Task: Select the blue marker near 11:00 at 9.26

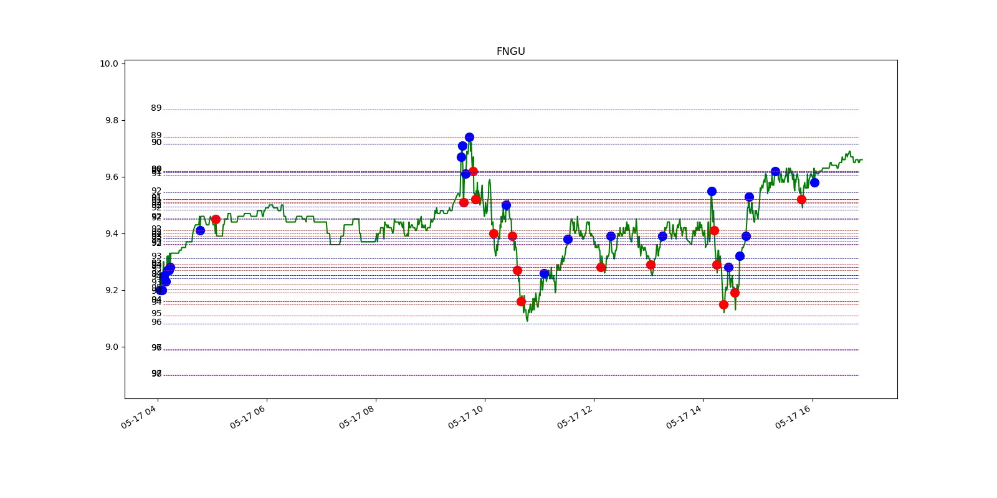Action: pos(544,273)
